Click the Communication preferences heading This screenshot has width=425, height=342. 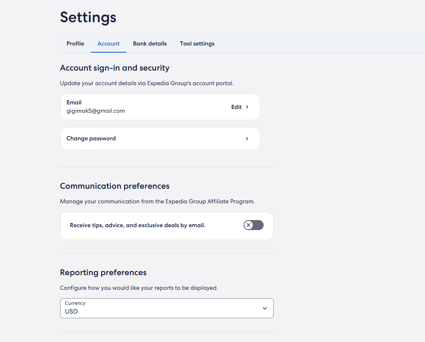pos(115,186)
